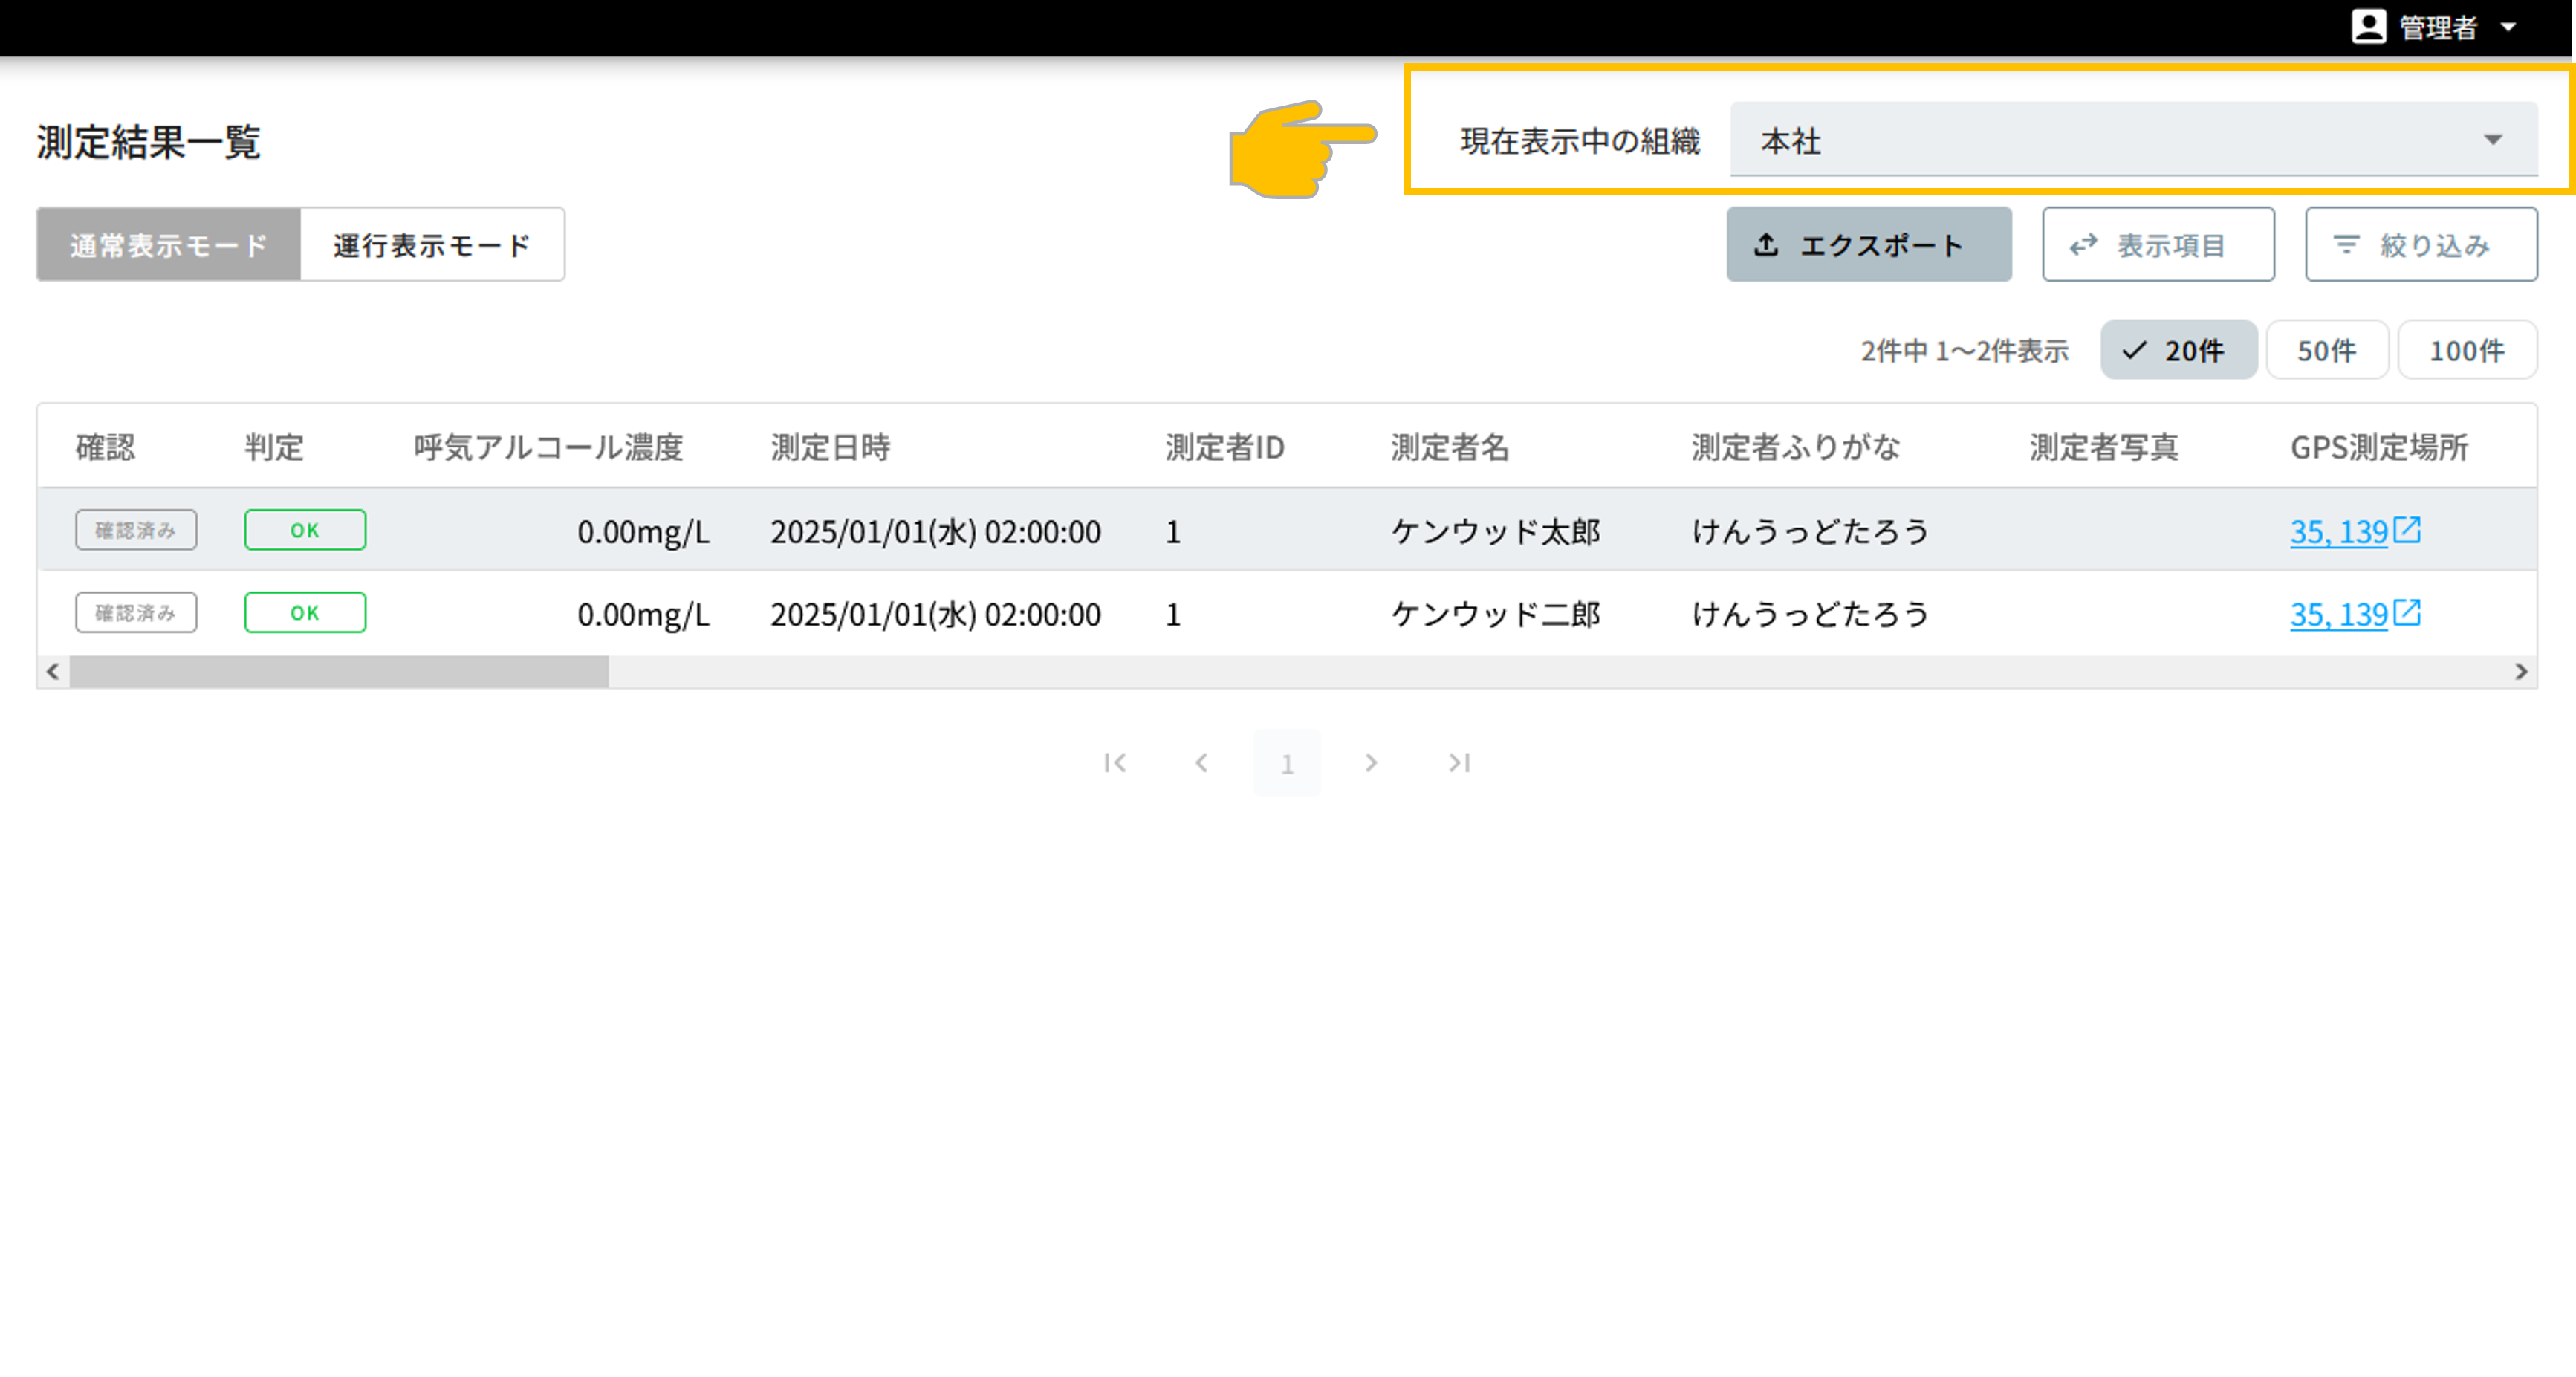Go to previous page arrow icon

point(1201,763)
